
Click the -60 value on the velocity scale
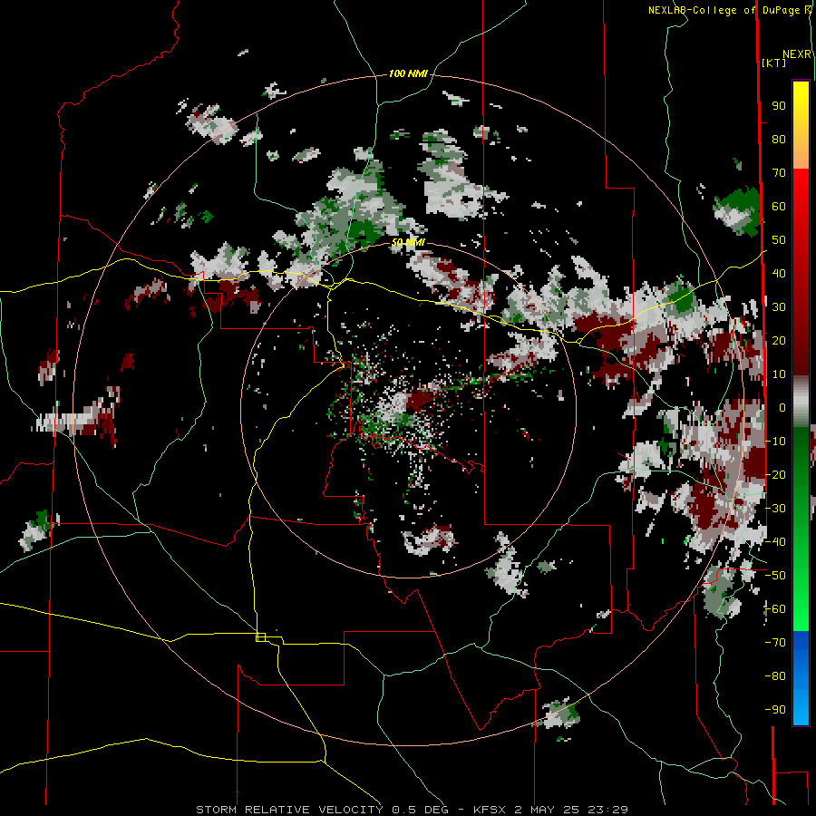(x=775, y=609)
